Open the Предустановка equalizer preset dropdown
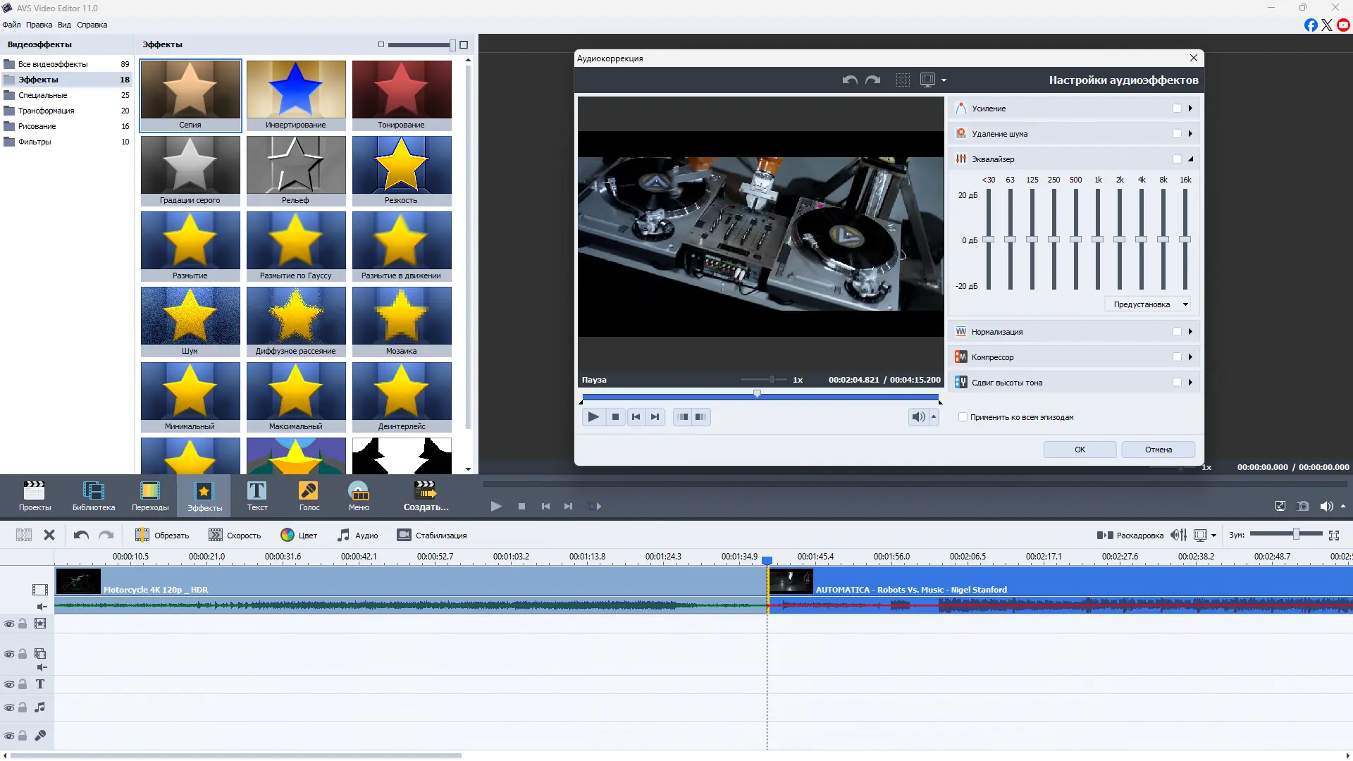This screenshot has height=761, width=1353. (1148, 304)
